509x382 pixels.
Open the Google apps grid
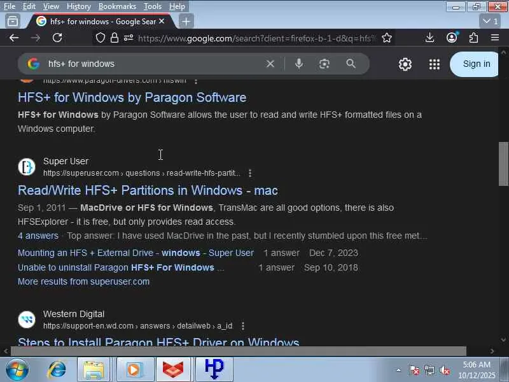tap(435, 64)
